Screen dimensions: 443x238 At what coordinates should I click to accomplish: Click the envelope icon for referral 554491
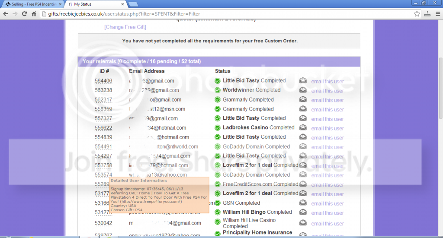303,146
